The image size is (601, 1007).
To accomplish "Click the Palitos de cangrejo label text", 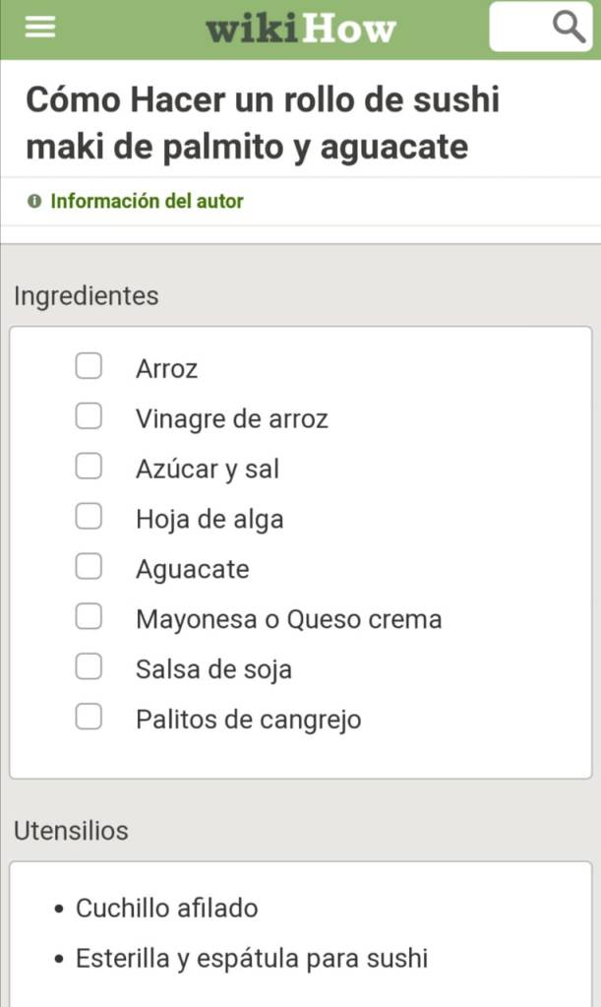I will [248, 720].
